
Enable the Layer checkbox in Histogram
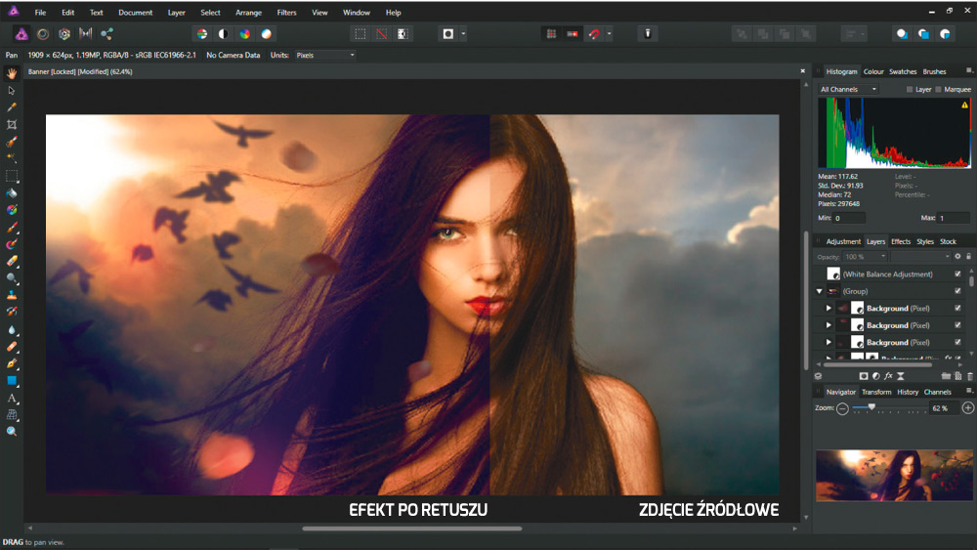[x=910, y=89]
